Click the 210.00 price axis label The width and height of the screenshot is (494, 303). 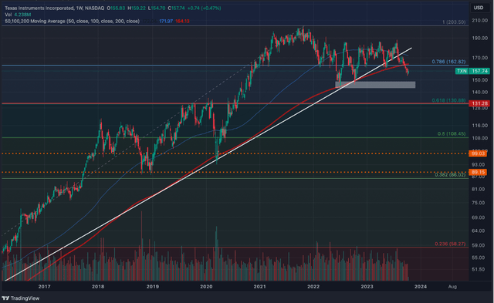click(x=479, y=21)
